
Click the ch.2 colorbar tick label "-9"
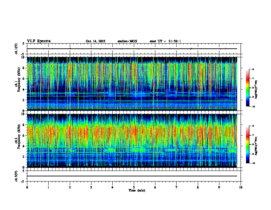click(253, 154)
